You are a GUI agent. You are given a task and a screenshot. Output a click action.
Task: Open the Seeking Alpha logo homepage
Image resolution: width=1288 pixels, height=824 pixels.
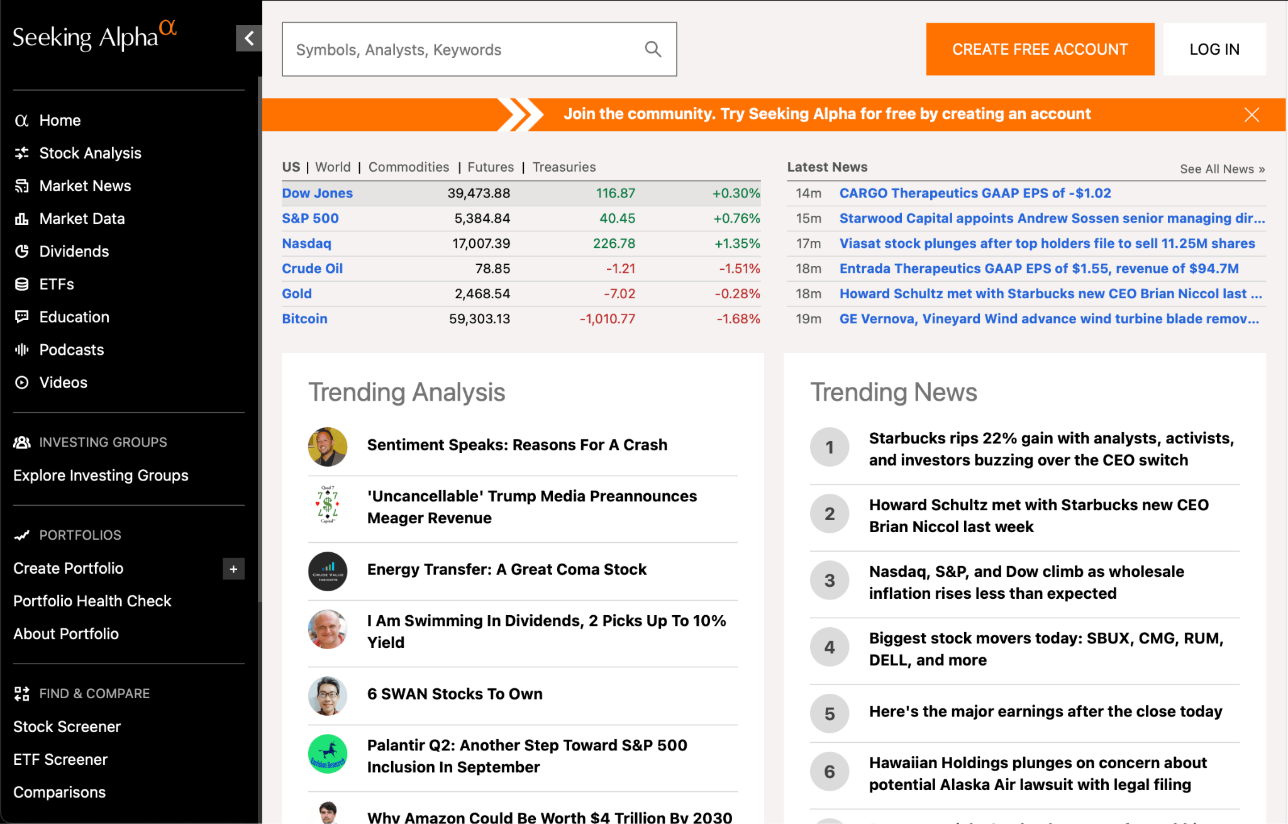[x=94, y=36]
